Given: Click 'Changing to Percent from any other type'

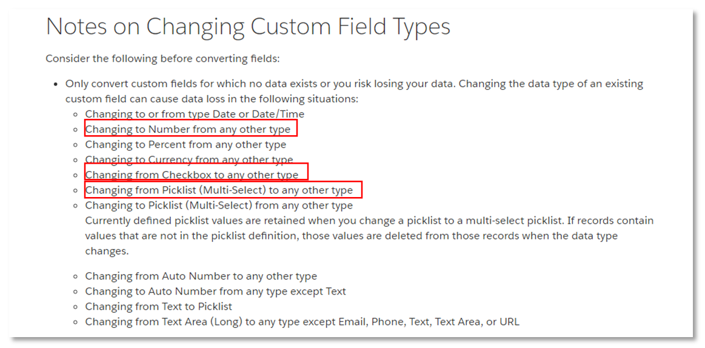Looking at the screenshot, I should click(185, 145).
